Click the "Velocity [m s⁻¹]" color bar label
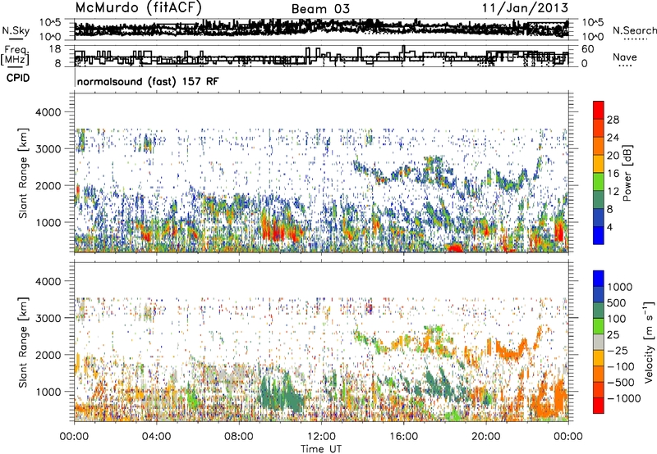This screenshot has height=454, width=657. [649, 342]
